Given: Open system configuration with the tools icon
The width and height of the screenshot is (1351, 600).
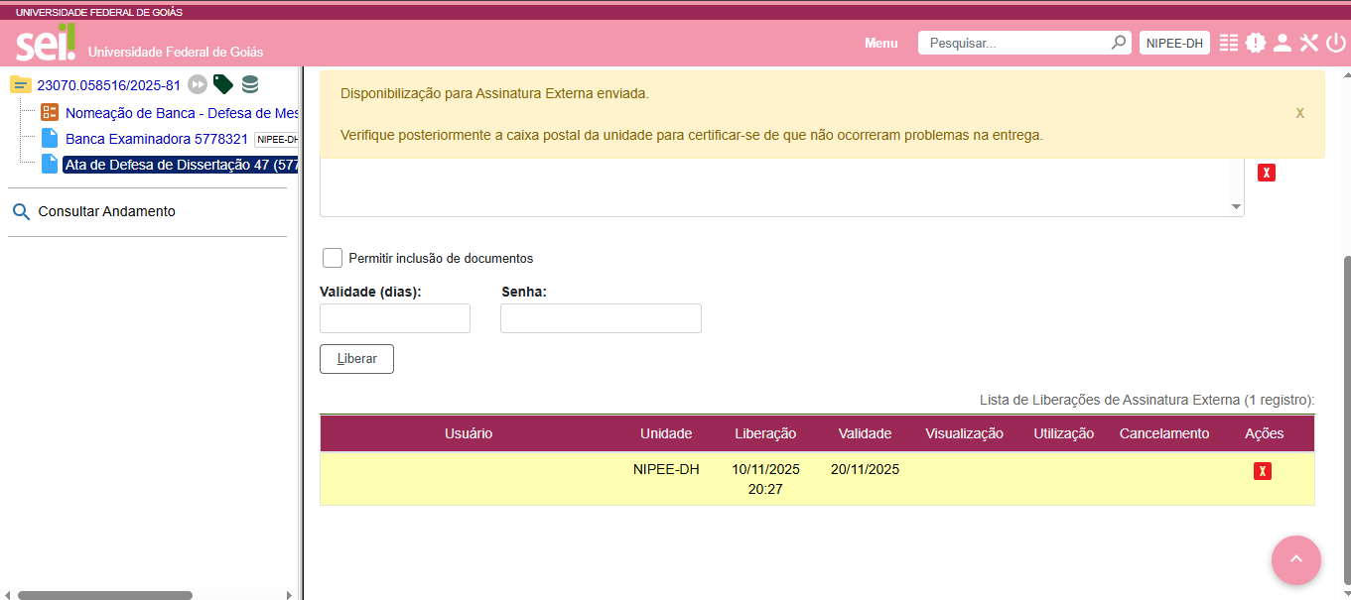Looking at the screenshot, I should pyautogui.click(x=1308, y=43).
